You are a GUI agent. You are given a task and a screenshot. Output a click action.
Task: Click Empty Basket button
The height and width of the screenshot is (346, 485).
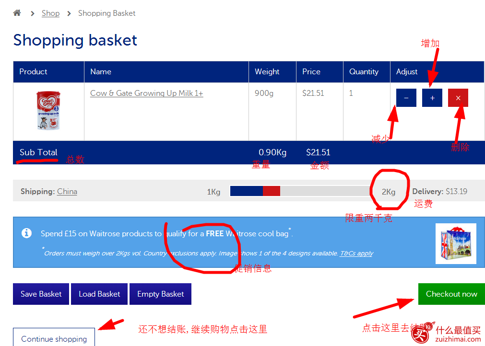tap(161, 294)
